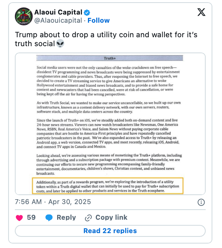Click the chain link copy icon

88,218
